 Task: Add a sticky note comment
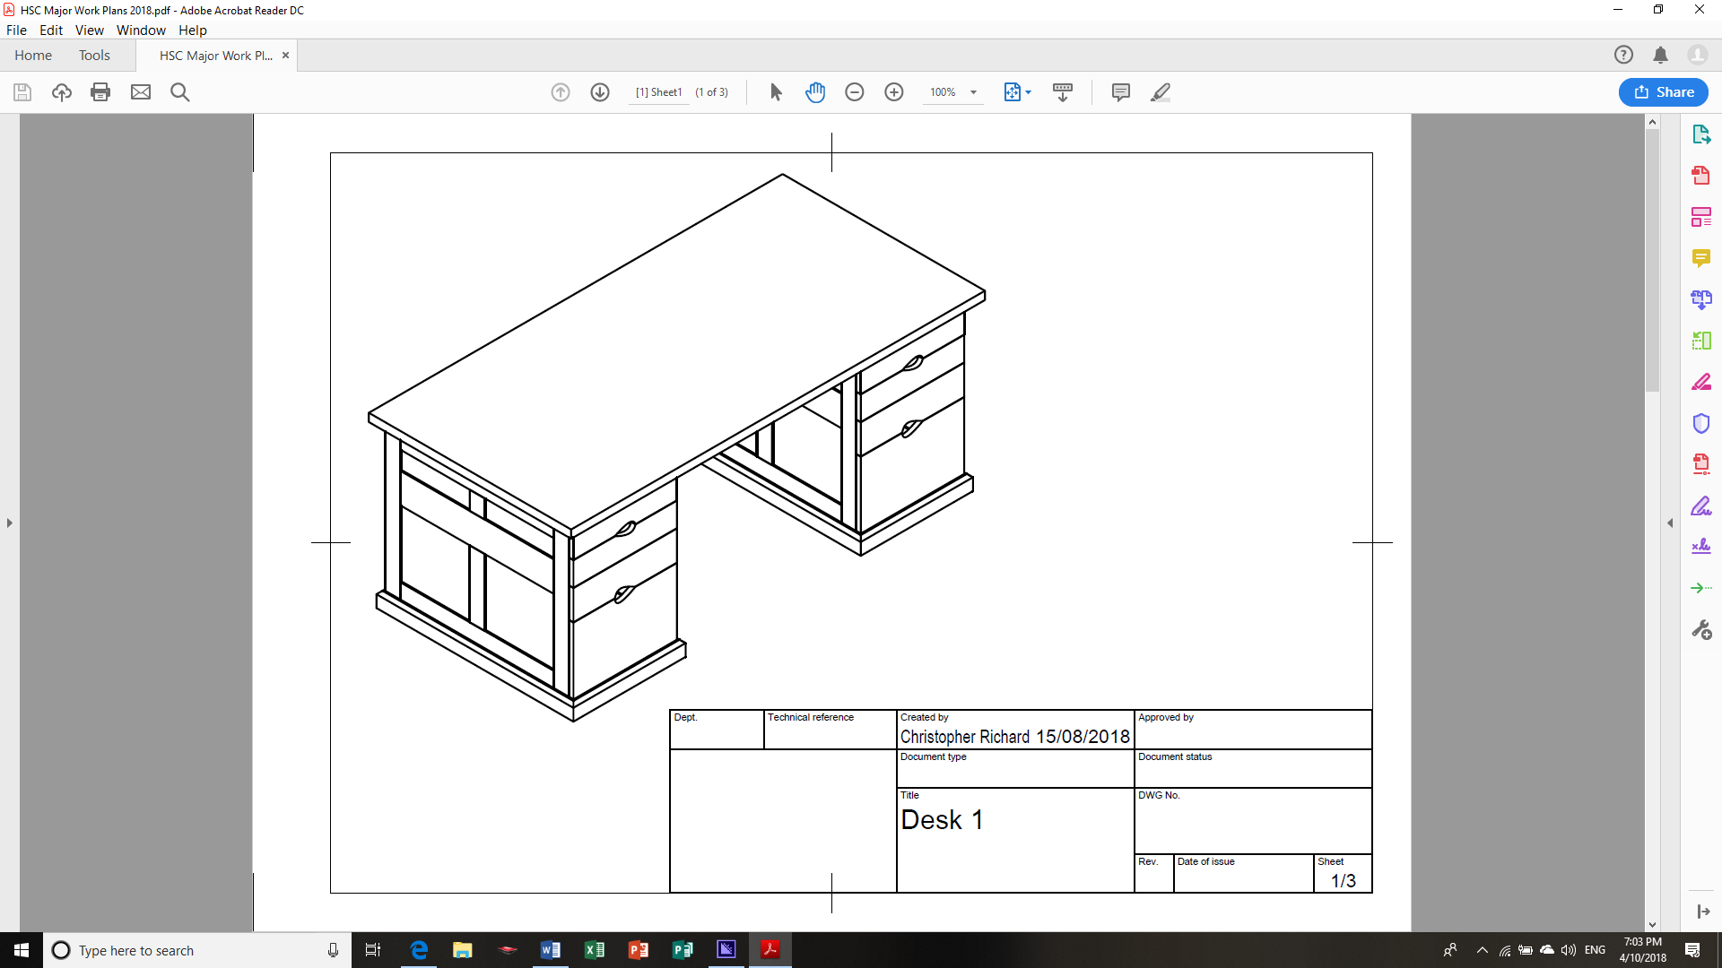tap(1120, 92)
